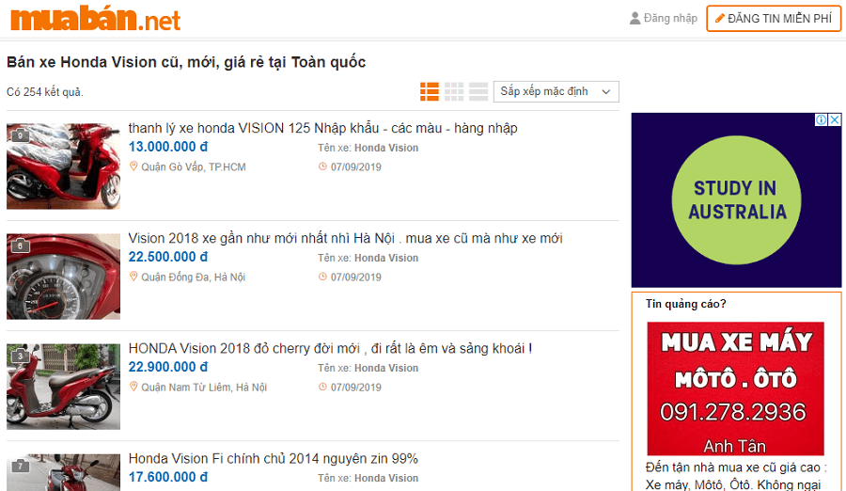This screenshot has width=846, height=491.
Task: Click the pencil icon in ĐĂNG TIN button
Action: tap(719, 19)
